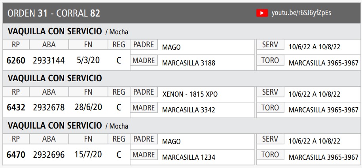
Task: Click the TORO label for RP 6470
Action: [x=270, y=155]
